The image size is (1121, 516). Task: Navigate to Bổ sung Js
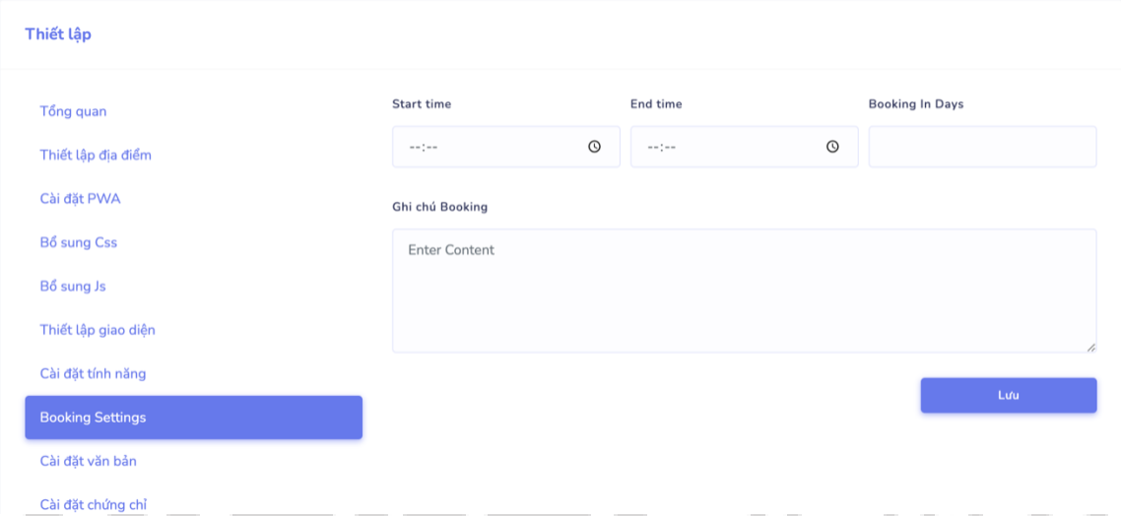[x=73, y=287]
